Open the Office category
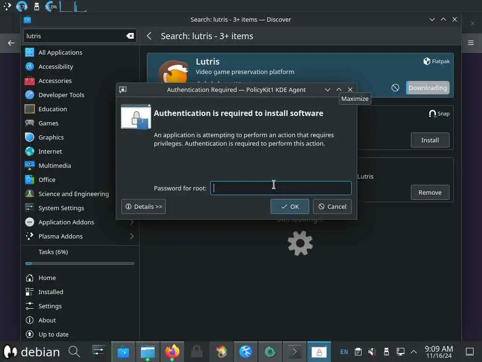Image resolution: width=482 pixels, height=362 pixels. pos(80,180)
